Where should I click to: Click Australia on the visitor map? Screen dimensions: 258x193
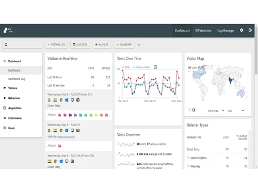240,93
